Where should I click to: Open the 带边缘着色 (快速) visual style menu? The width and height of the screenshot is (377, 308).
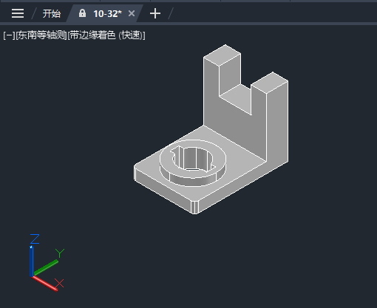point(106,35)
